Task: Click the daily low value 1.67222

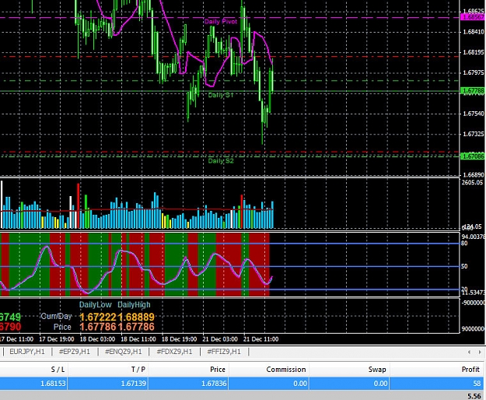Action: (x=98, y=317)
